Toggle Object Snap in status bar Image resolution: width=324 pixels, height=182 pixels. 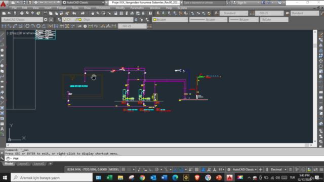click(181, 170)
